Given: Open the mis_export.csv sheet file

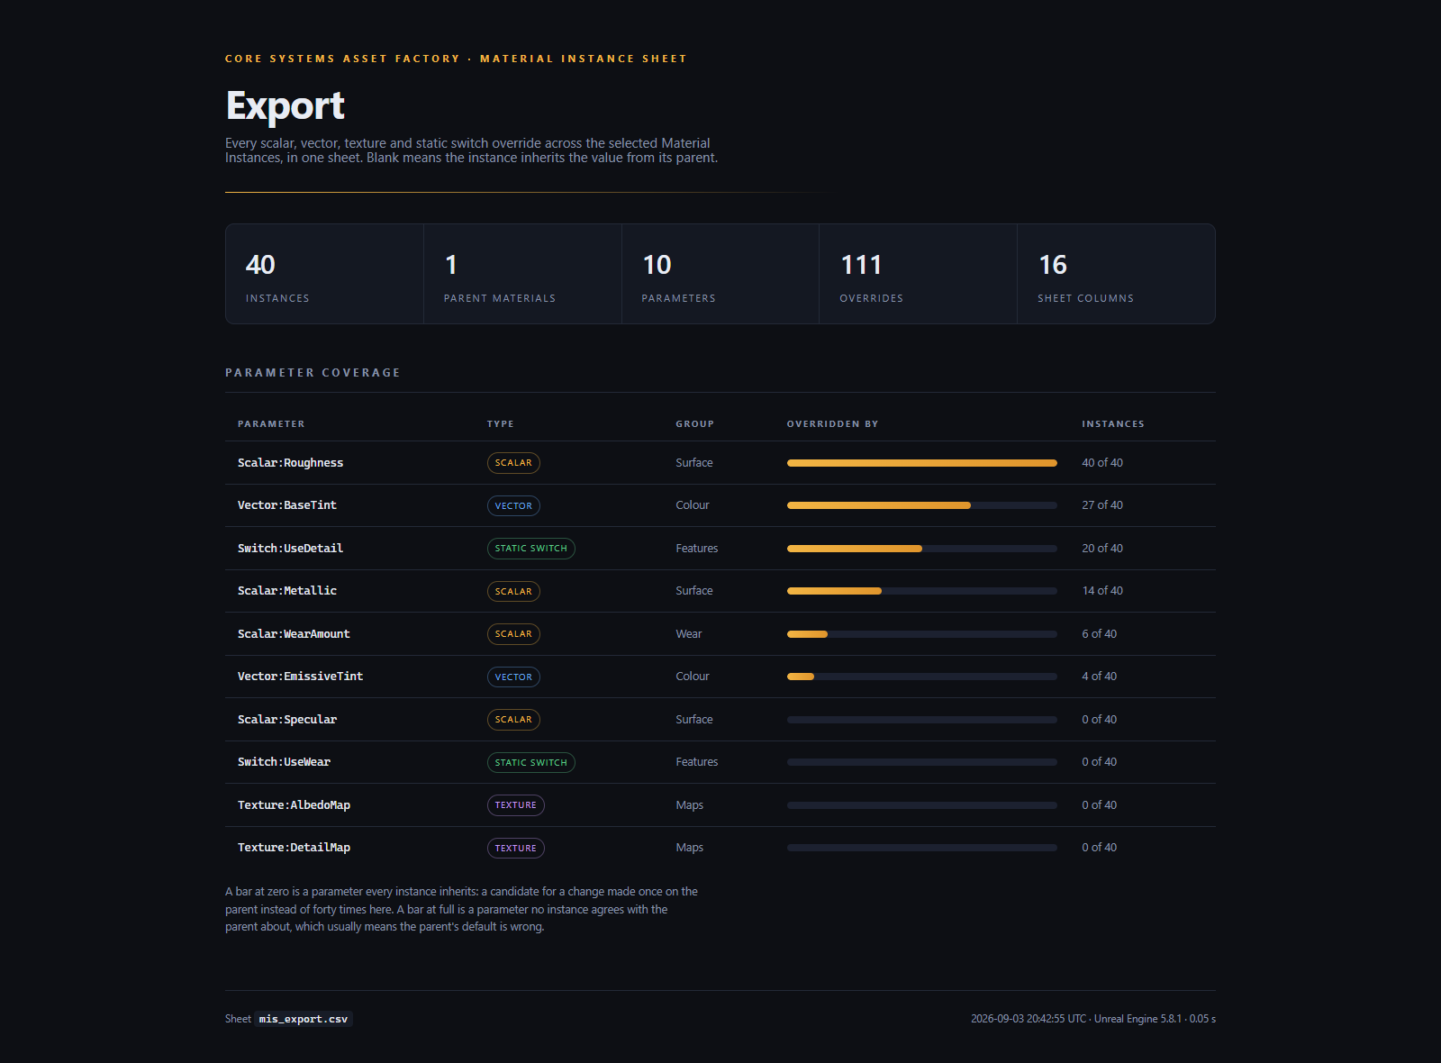Looking at the screenshot, I should click(304, 1019).
